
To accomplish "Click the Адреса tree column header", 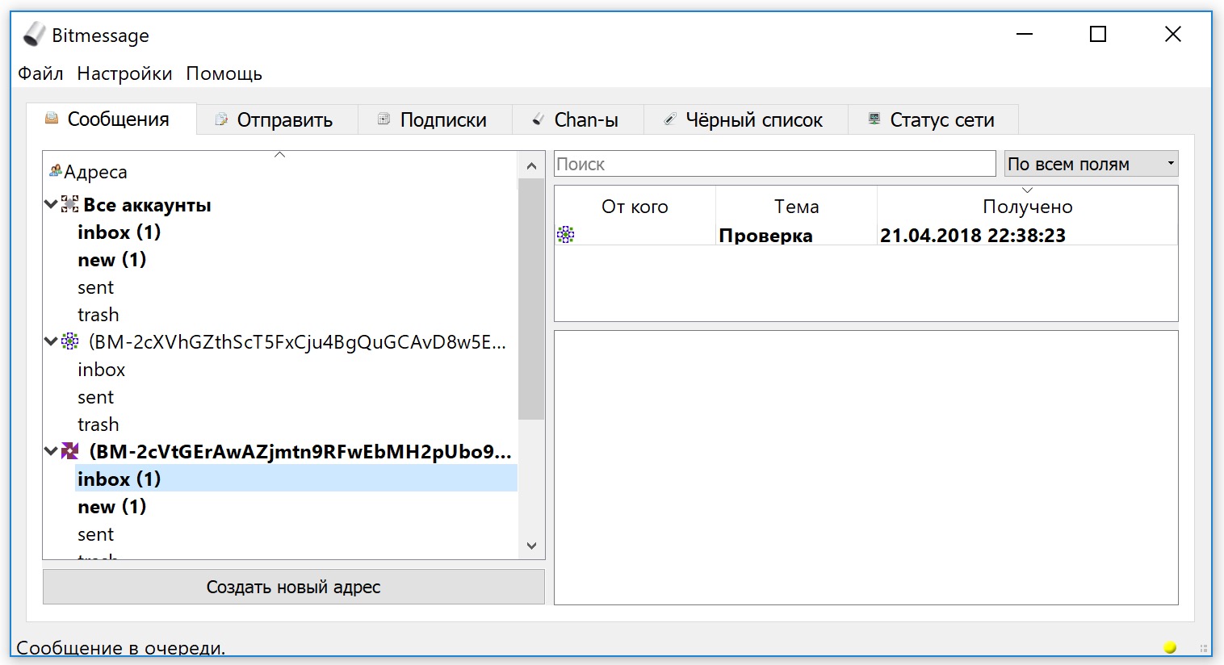I will click(280, 170).
